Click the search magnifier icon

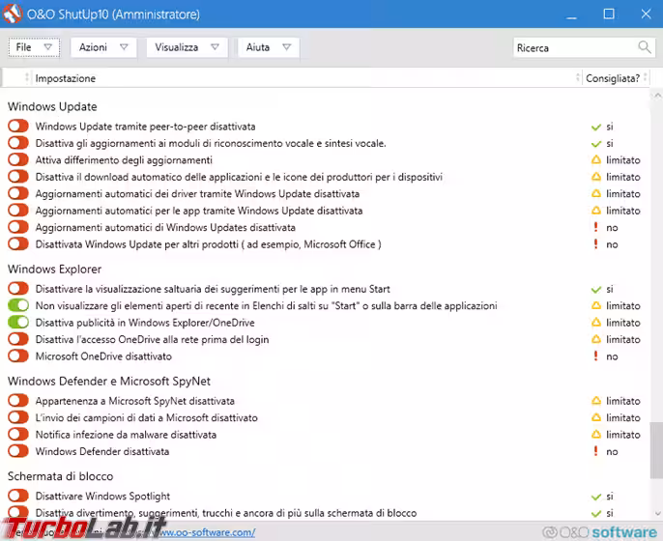click(645, 47)
